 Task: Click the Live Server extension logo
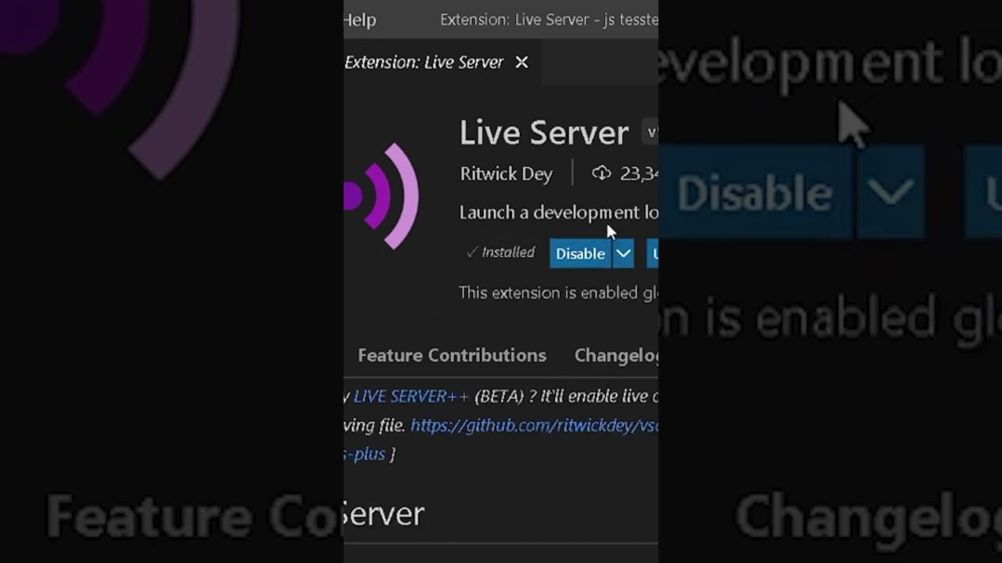click(382, 196)
